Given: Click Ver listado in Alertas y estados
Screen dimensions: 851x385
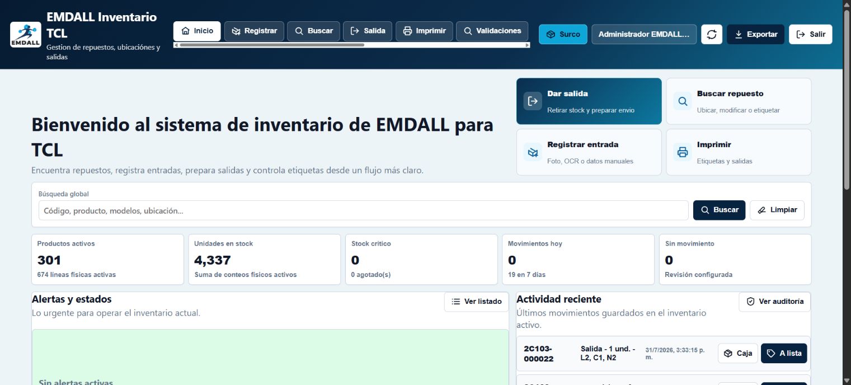Looking at the screenshot, I should click(x=476, y=302).
